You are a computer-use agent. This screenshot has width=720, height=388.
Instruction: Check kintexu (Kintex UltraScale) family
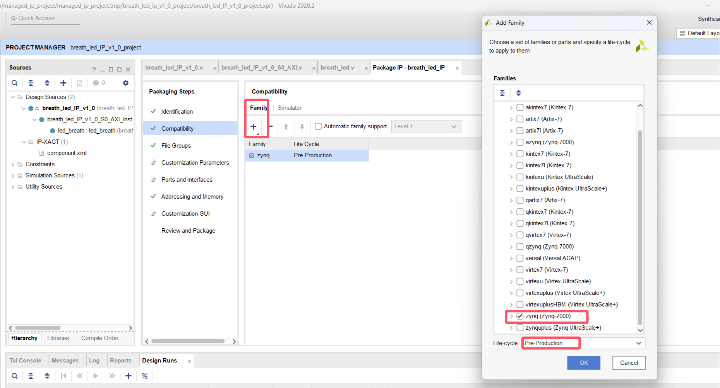[x=520, y=177]
